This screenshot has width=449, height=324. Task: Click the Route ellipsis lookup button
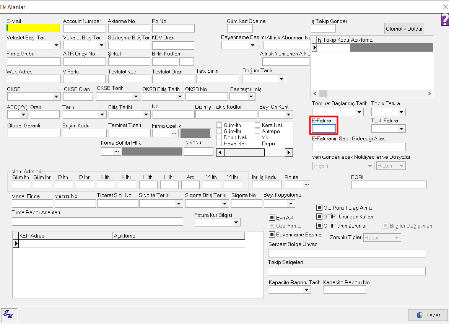coord(307,185)
